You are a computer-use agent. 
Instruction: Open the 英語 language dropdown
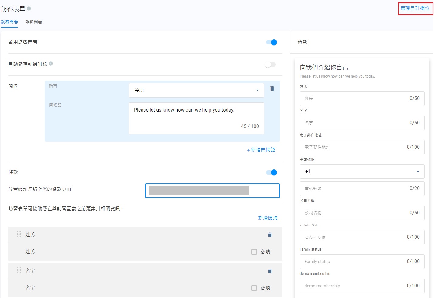point(196,90)
